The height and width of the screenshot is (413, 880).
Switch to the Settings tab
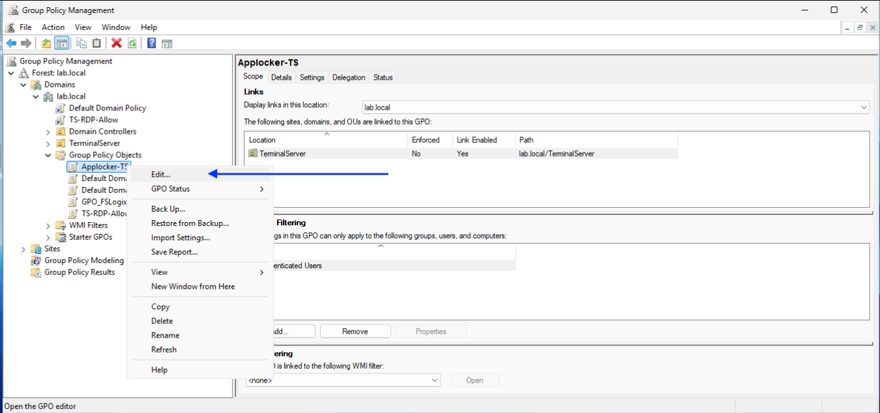pyautogui.click(x=312, y=77)
